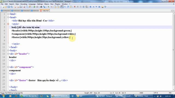Viewport: 175px width, 98px height.
Task: Open the Untitled - Paint taskbar button
Action: click(x=143, y=96)
